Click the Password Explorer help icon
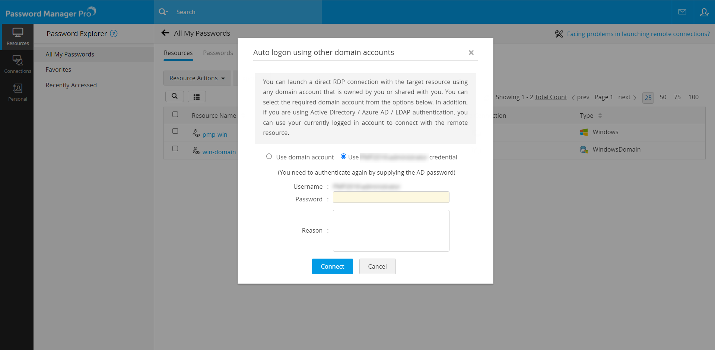The height and width of the screenshot is (350, 715). click(114, 33)
